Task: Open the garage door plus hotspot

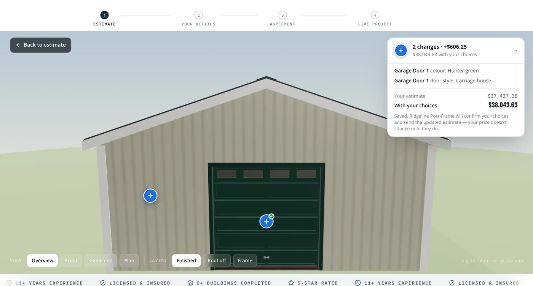Action: (x=266, y=221)
